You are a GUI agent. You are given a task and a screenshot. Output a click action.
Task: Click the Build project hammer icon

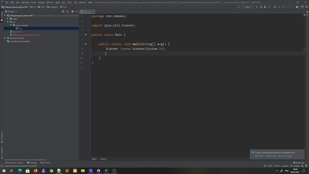[x=238, y=7]
